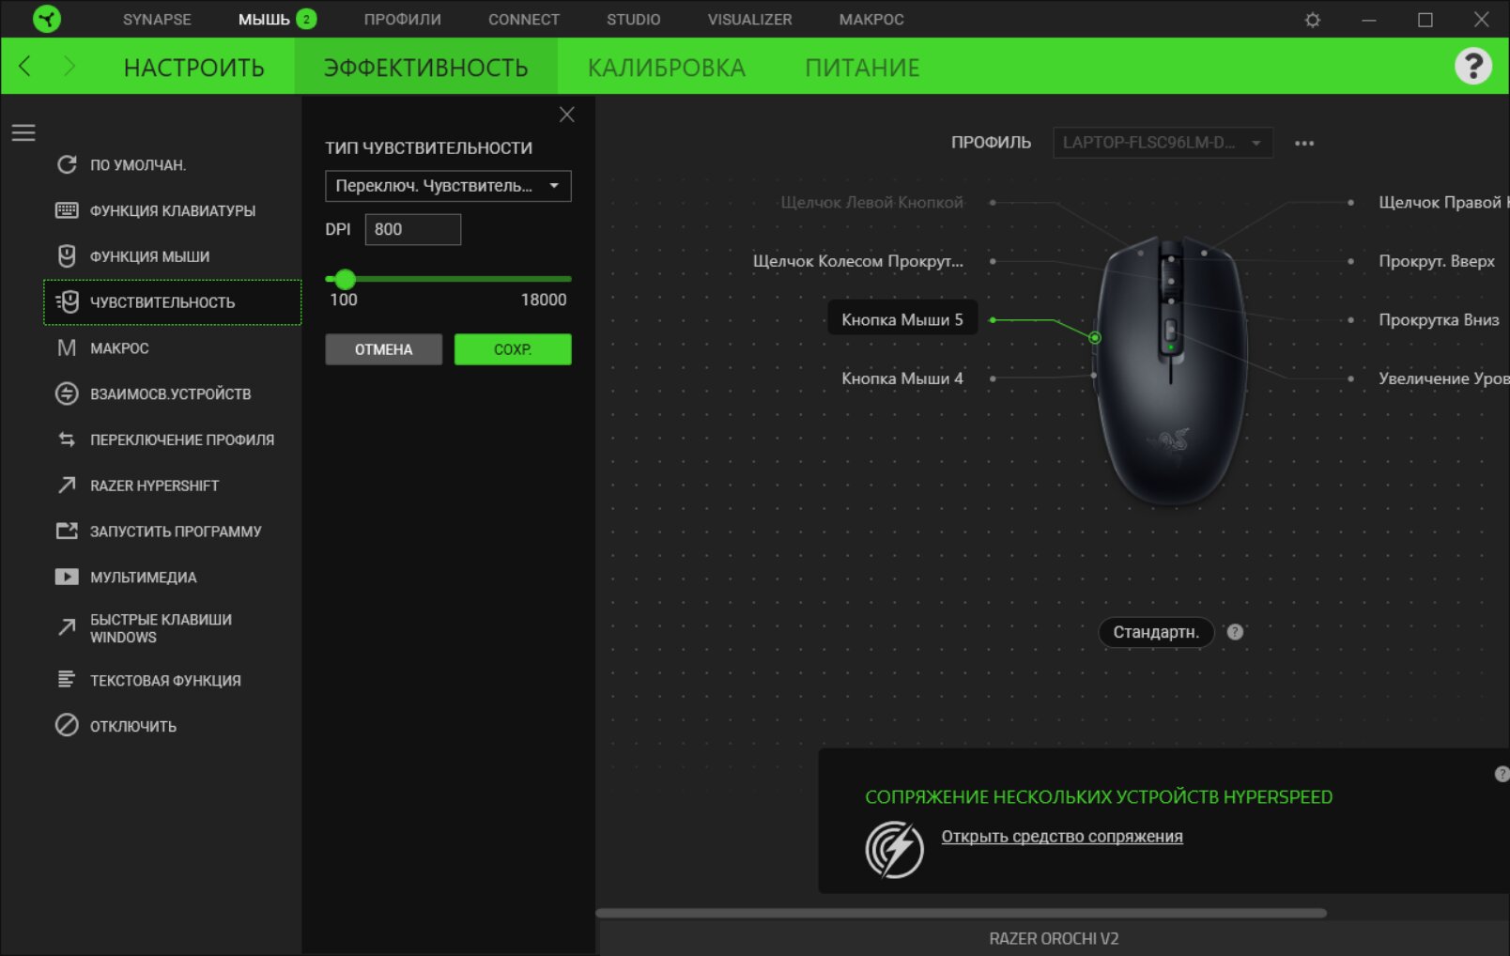Click the profile switch arrows icon
Image resolution: width=1510 pixels, height=956 pixels.
67,439
